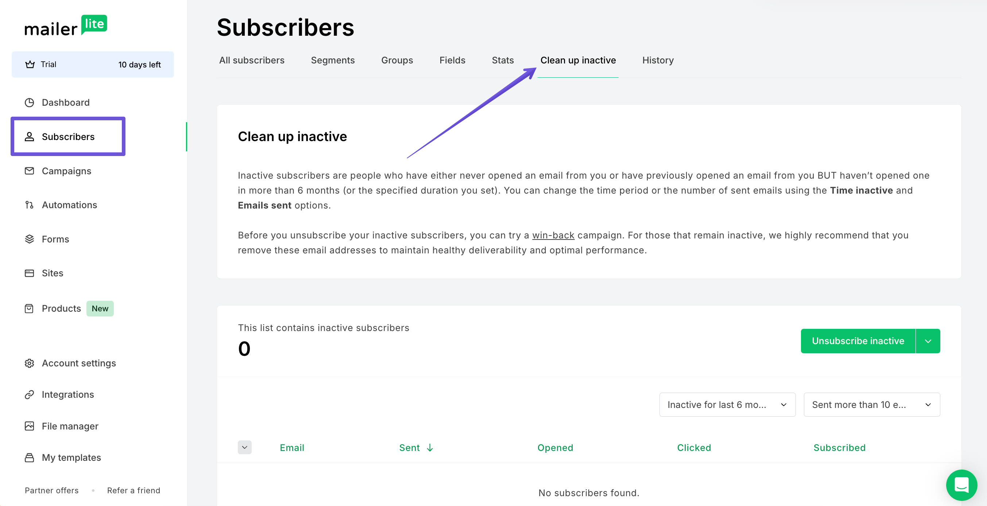Click the Integrations link icon
Screen dimensions: 987x506
click(x=30, y=394)
